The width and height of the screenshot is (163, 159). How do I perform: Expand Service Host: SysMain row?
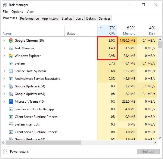(x=4, y=71)
